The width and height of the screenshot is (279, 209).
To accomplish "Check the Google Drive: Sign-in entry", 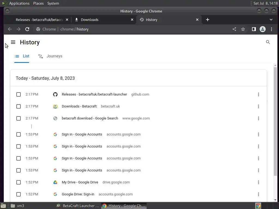I will [19, 194].
